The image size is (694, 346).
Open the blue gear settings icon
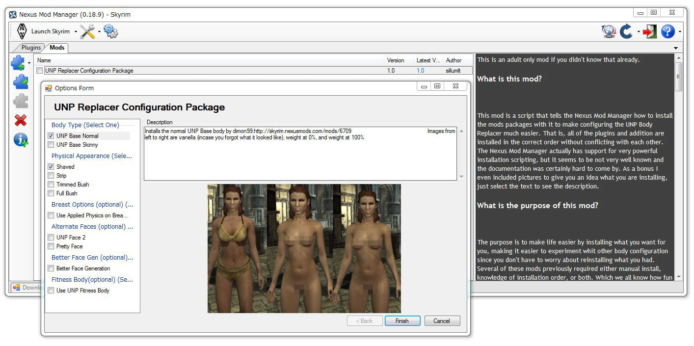pyautogui.click(x=111, y=31)
